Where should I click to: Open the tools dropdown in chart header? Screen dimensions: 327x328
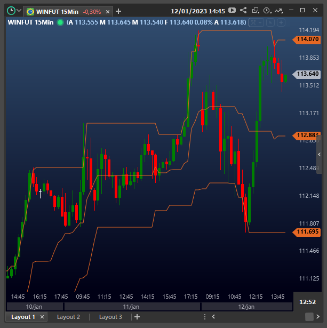coord(256,22)
